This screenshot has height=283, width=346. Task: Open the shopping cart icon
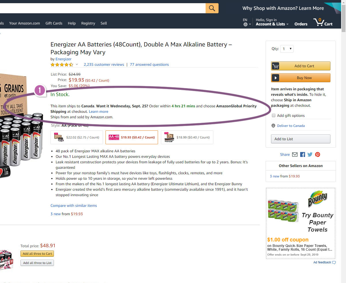pos(323,23)
